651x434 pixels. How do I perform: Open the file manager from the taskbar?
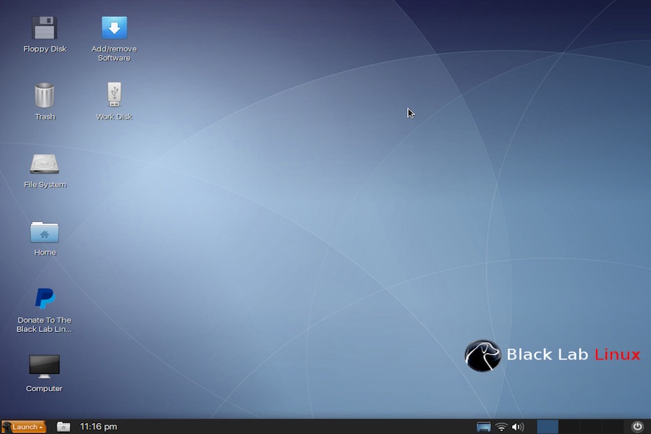[64, 426]
